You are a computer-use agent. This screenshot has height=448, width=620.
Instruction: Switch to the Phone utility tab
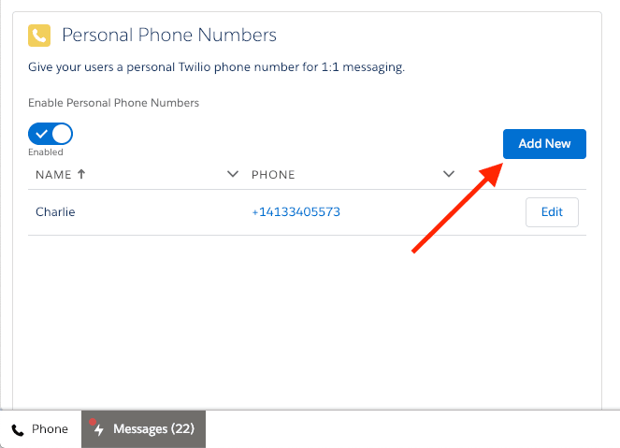click(x=40, y=429)
